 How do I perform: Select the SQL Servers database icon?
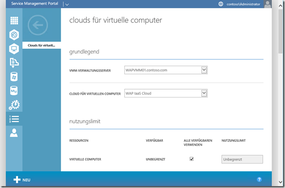pyautogui.click(x=14, y=77)
